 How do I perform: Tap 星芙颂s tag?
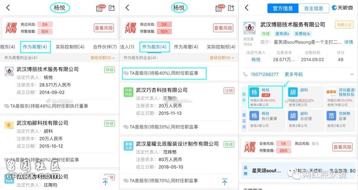[x=282, y=34]
